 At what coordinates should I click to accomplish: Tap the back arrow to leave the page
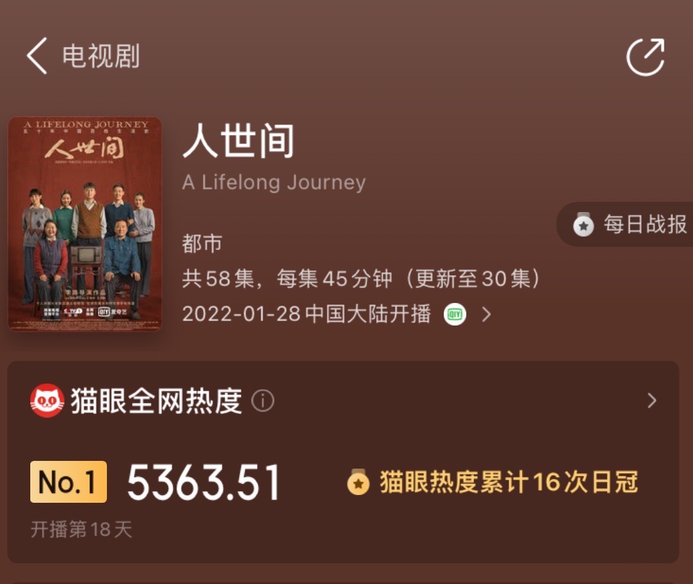click(33, 57)
